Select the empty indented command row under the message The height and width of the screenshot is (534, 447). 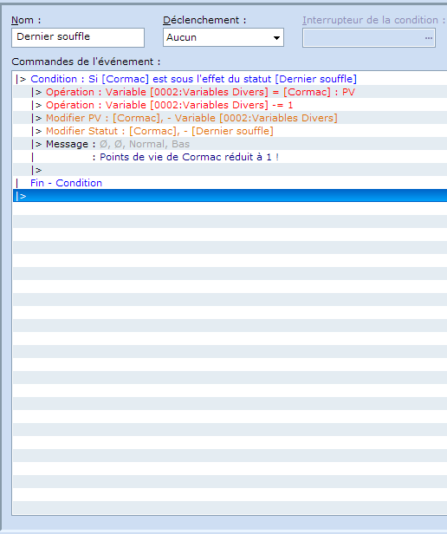point(230,170)
